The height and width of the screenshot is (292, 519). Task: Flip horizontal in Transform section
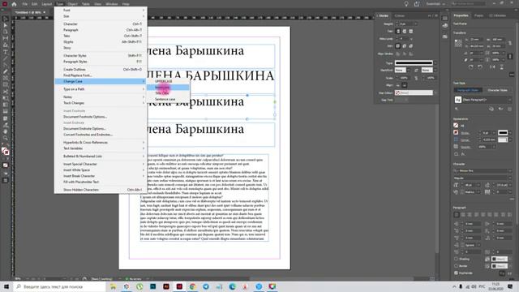click(x=492, y=67)
